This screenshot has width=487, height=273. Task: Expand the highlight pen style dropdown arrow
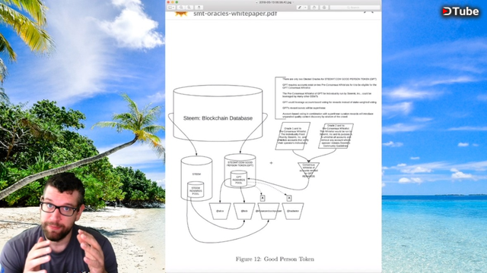tap(306, 8)
